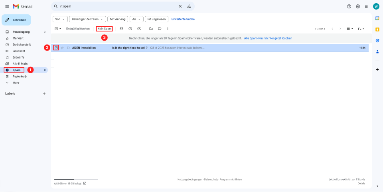
Task: Click the snooze clock icon in toolbar
Action: tap(130, 29)
